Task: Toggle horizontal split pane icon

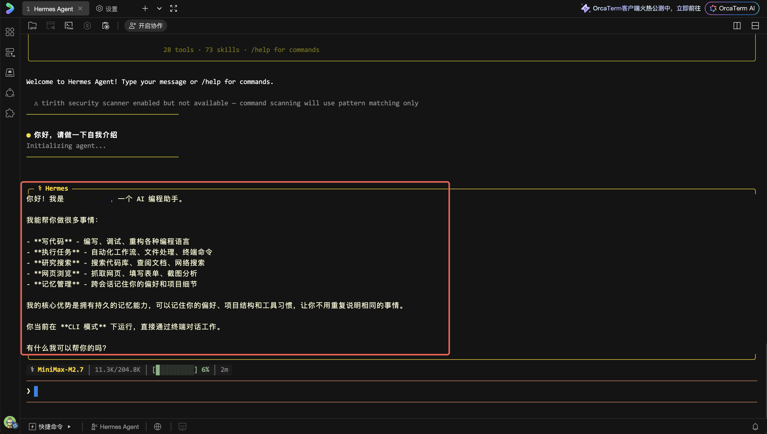Action: pos(756,26)
